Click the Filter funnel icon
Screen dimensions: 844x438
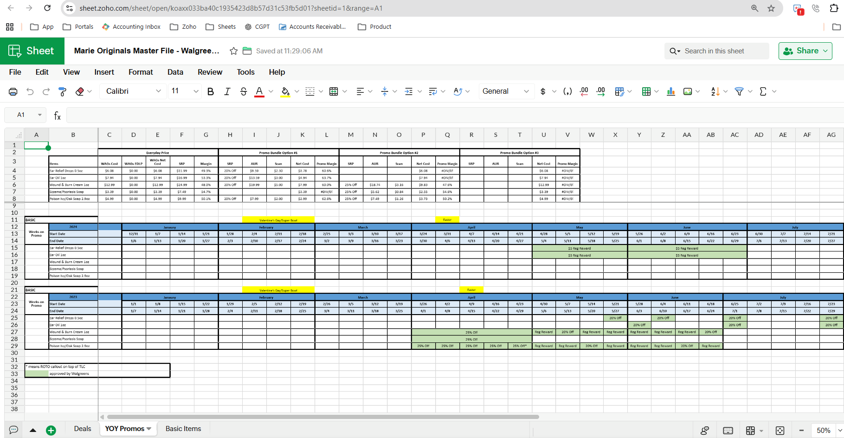point(739,91)
